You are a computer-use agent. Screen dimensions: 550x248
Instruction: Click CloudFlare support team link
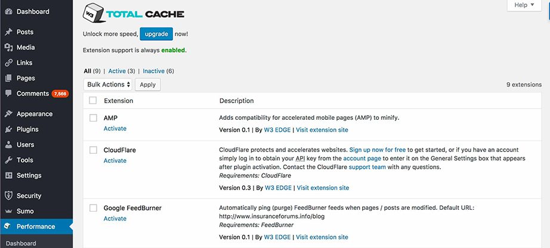[x=367, y=168]
